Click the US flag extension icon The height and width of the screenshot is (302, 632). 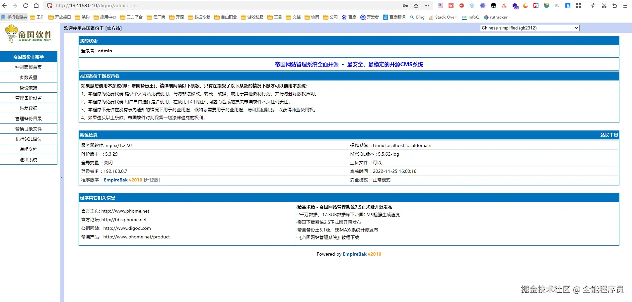[441, 6]
